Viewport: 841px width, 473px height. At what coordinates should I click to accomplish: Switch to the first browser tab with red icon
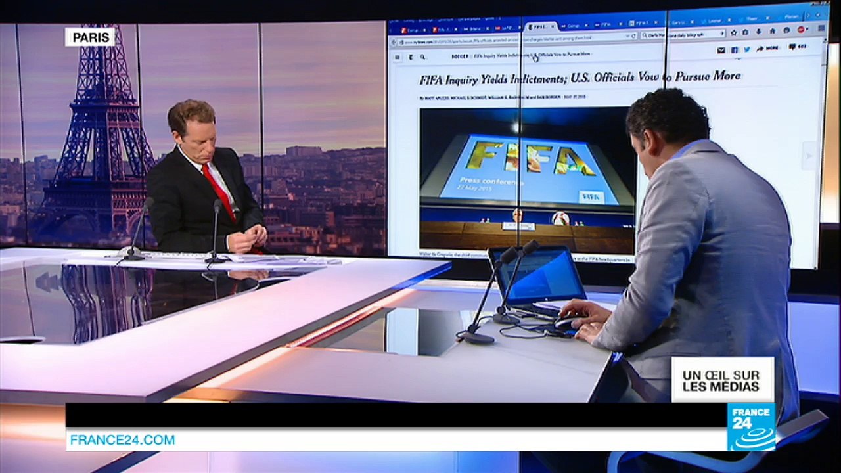click(x=415, y=30)
